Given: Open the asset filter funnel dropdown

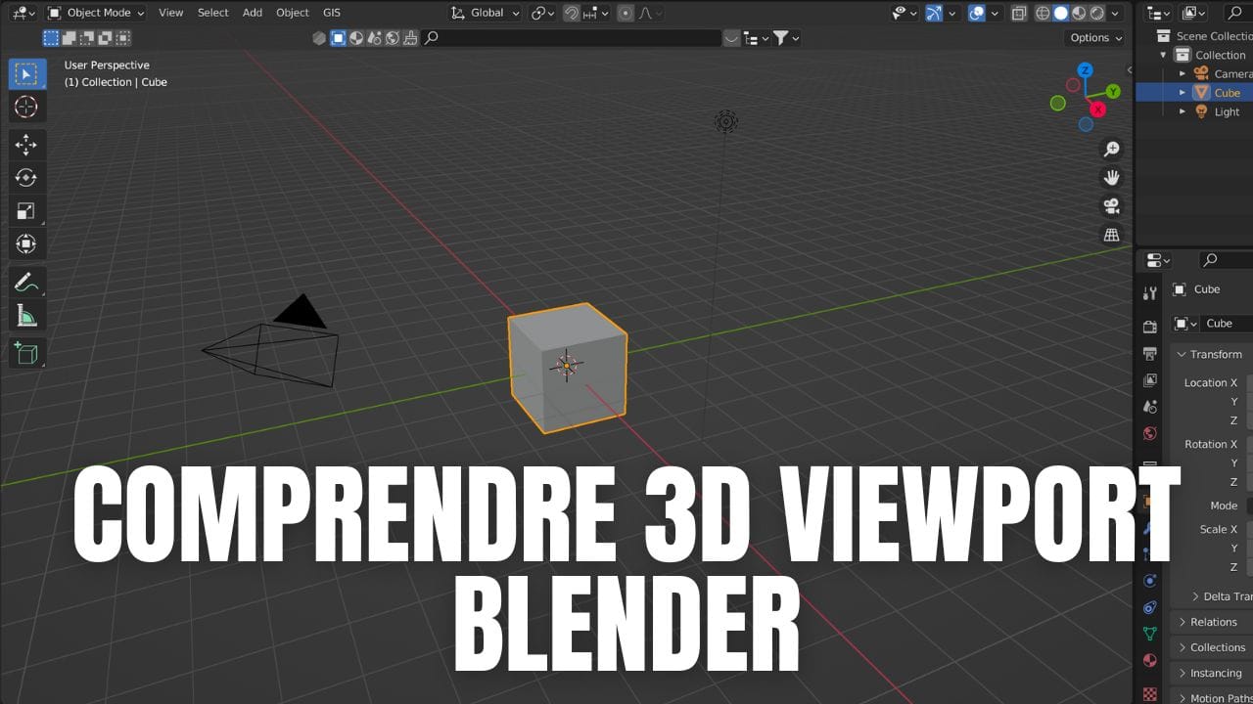Looking at the screenshot, I should [786, 38].
